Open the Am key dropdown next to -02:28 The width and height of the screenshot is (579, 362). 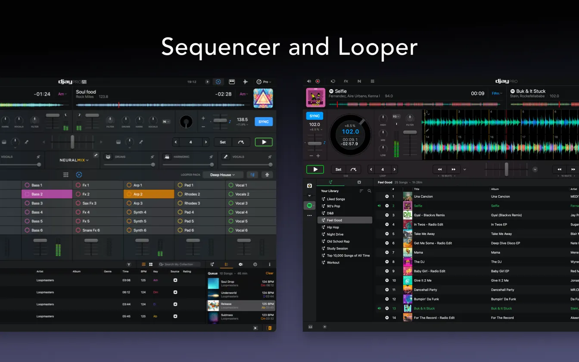244,94
